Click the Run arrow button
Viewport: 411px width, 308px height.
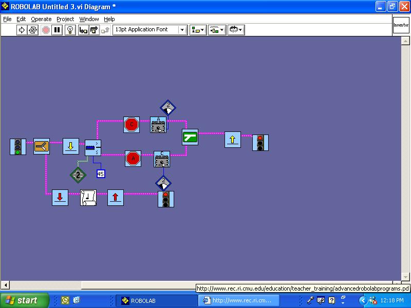coord(22,30)
